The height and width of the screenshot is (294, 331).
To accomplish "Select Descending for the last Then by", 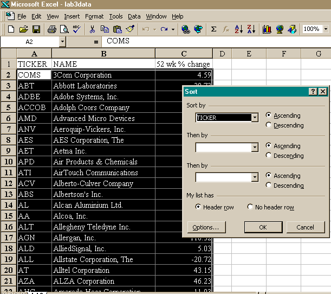I will tap(269, 186).
